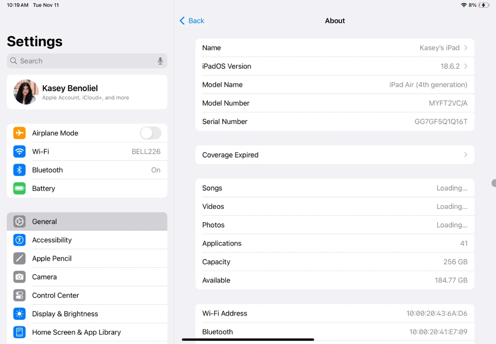Tap the Serial Number row
The width and height of the screenshot is (496, 344).
click(x=334, y=121)
